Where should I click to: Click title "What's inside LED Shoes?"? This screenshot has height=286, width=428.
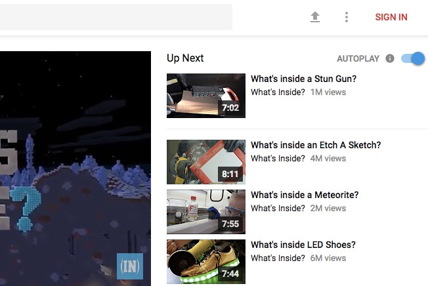[303, 245]
